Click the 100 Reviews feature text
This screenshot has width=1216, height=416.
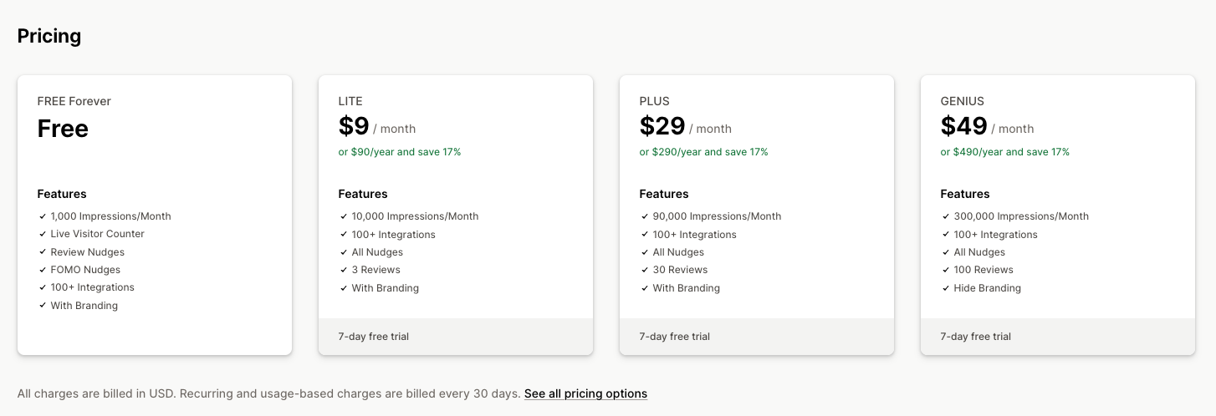coord(984,270)
